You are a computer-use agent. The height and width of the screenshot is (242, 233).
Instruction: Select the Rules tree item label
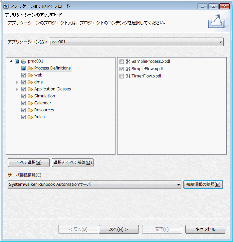point(39,117)
